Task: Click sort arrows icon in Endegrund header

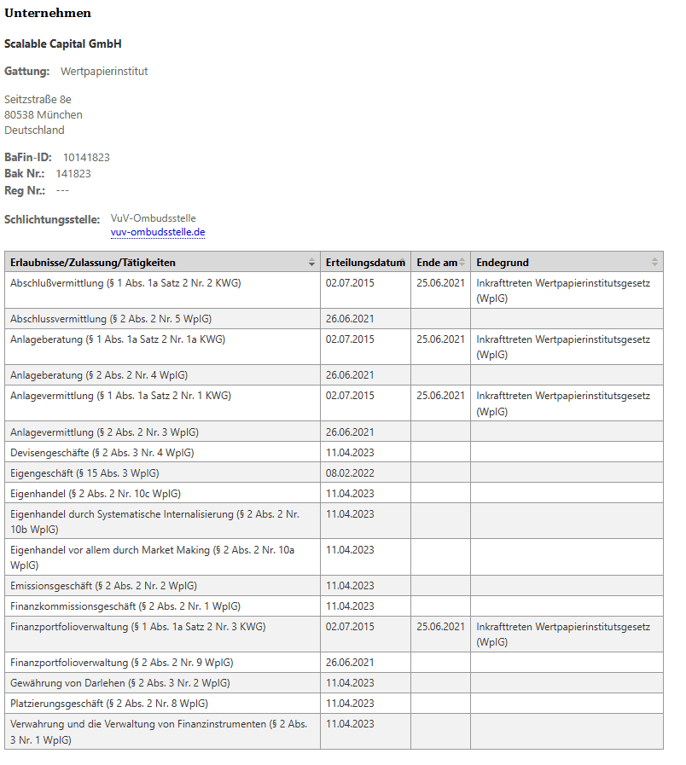Action: coord(654,263)
